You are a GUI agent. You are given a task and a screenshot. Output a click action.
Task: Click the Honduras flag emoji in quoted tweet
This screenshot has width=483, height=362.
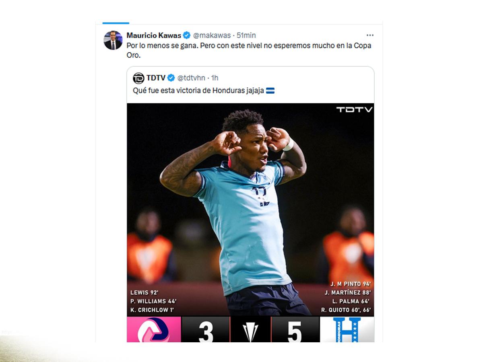point(270,91)
